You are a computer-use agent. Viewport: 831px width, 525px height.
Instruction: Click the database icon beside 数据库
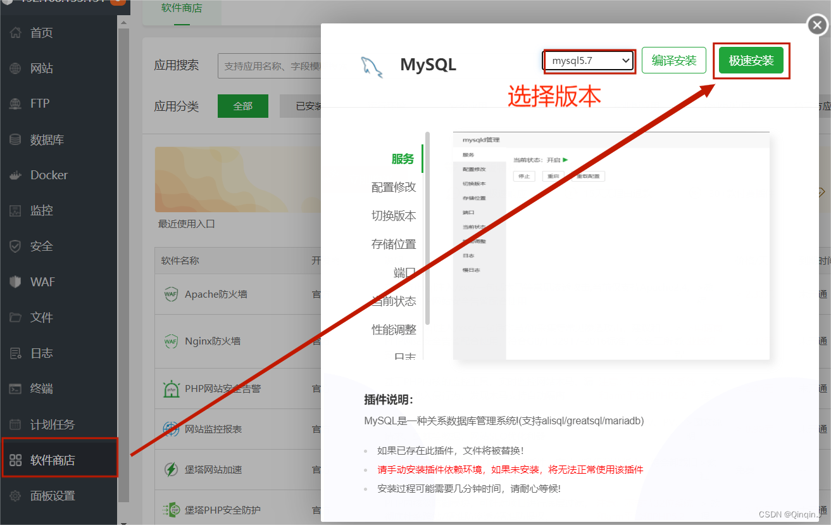16,139
